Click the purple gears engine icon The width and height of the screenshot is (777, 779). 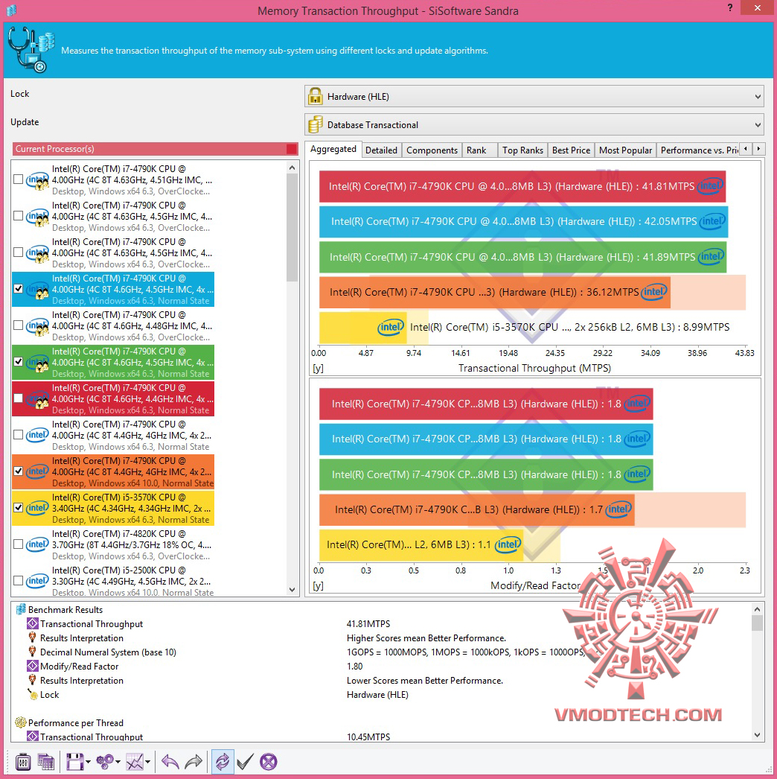(x=105, y=761)
